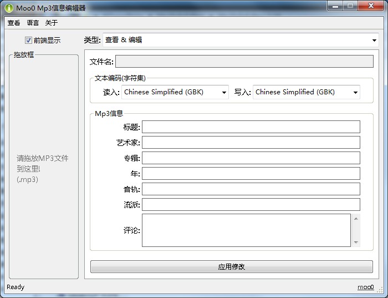Viewport: 388px width, 298px height.
Task: Open the 关于 menu
Action: (51, 23)
